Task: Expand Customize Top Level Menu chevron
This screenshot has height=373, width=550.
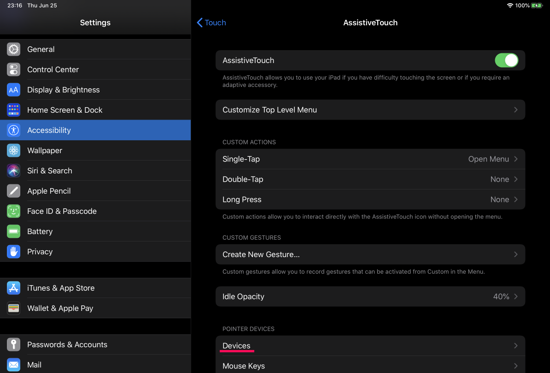Action: 515,110
